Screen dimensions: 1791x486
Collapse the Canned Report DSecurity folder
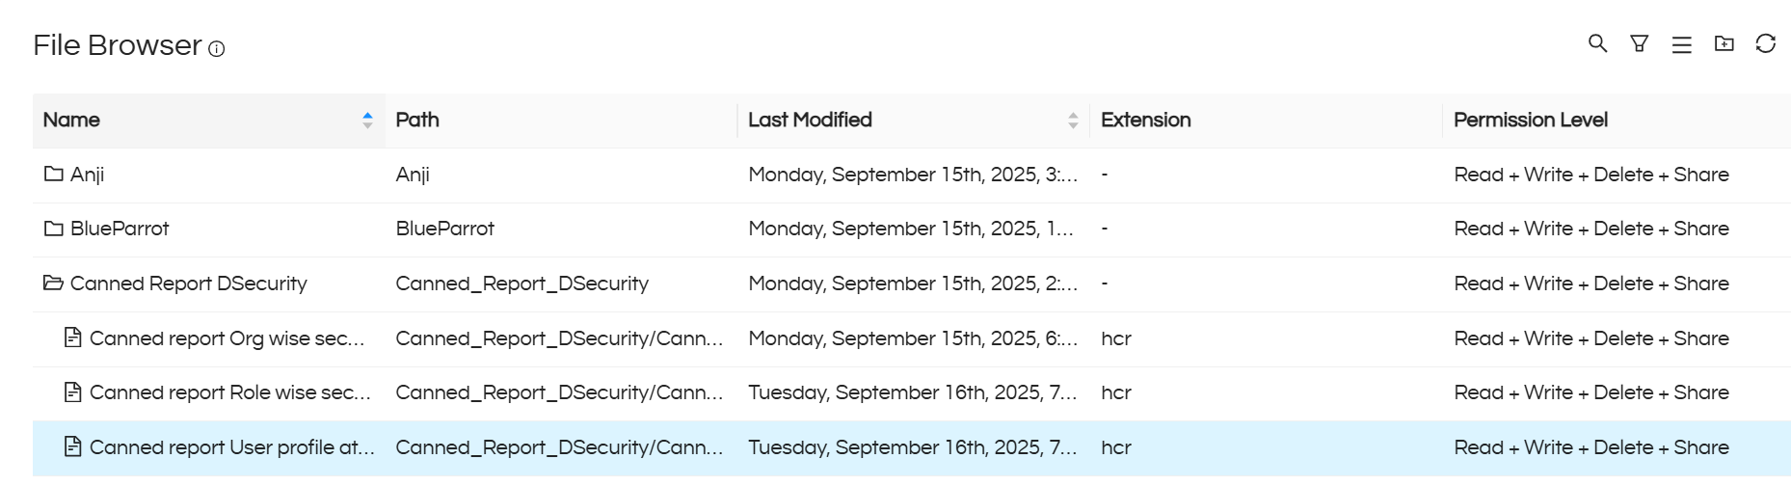click(x=54, y=283)
